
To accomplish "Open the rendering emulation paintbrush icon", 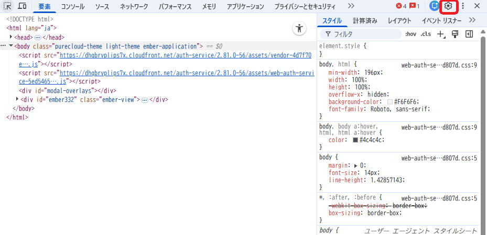I will tap(455, 34).
